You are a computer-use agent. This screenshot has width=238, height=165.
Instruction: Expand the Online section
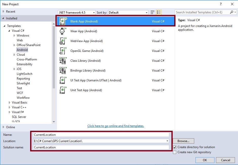click(x=3, y=127)
